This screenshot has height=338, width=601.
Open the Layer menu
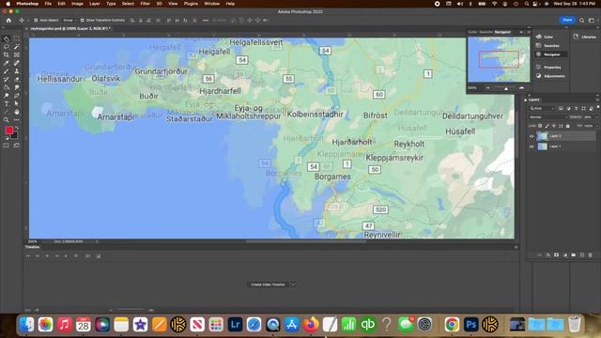95,4
